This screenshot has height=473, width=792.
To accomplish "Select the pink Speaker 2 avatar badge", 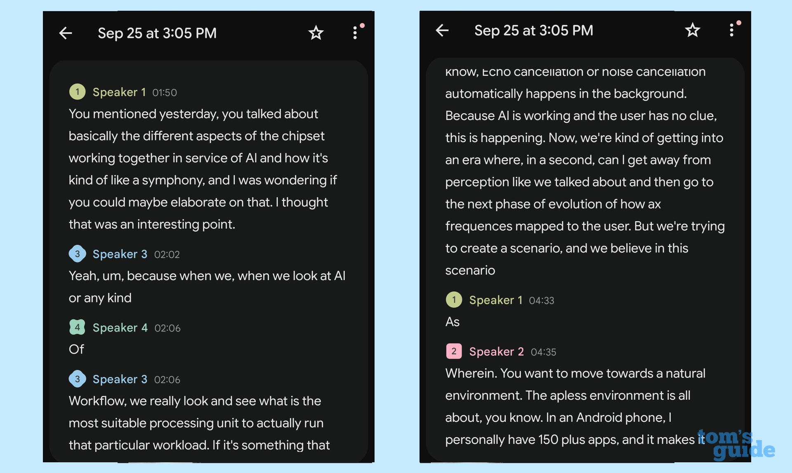I will [454, 351].
